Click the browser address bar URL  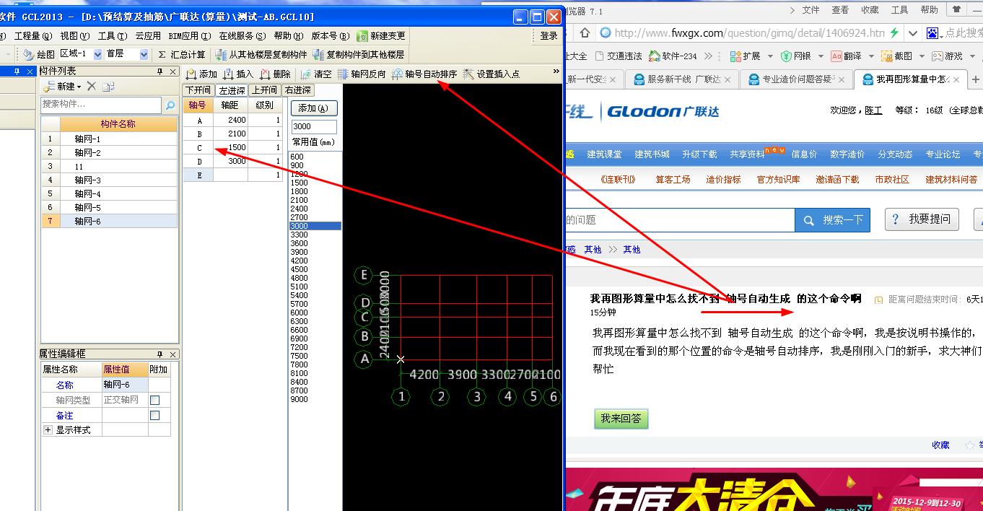pyautogui.click(x=750, y=32)
